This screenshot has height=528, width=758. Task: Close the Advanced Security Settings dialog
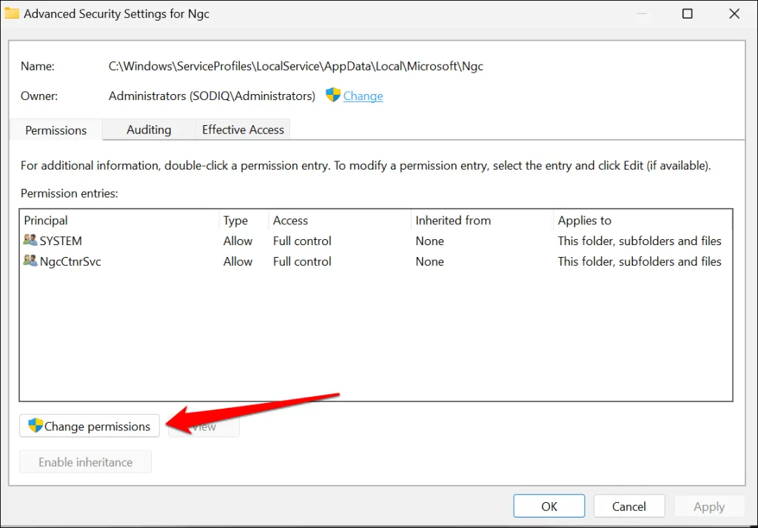click(x=734, y=14)
